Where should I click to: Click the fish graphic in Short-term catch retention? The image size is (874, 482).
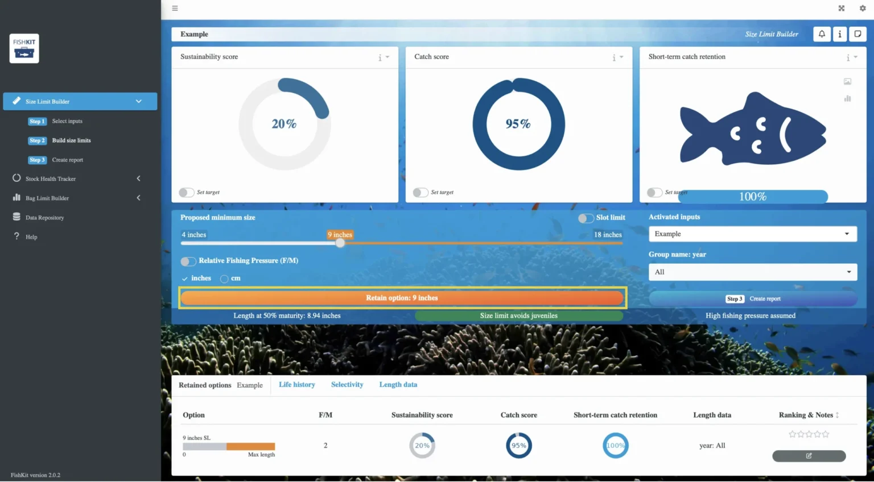pyautogui.click(x=753, y=128)
